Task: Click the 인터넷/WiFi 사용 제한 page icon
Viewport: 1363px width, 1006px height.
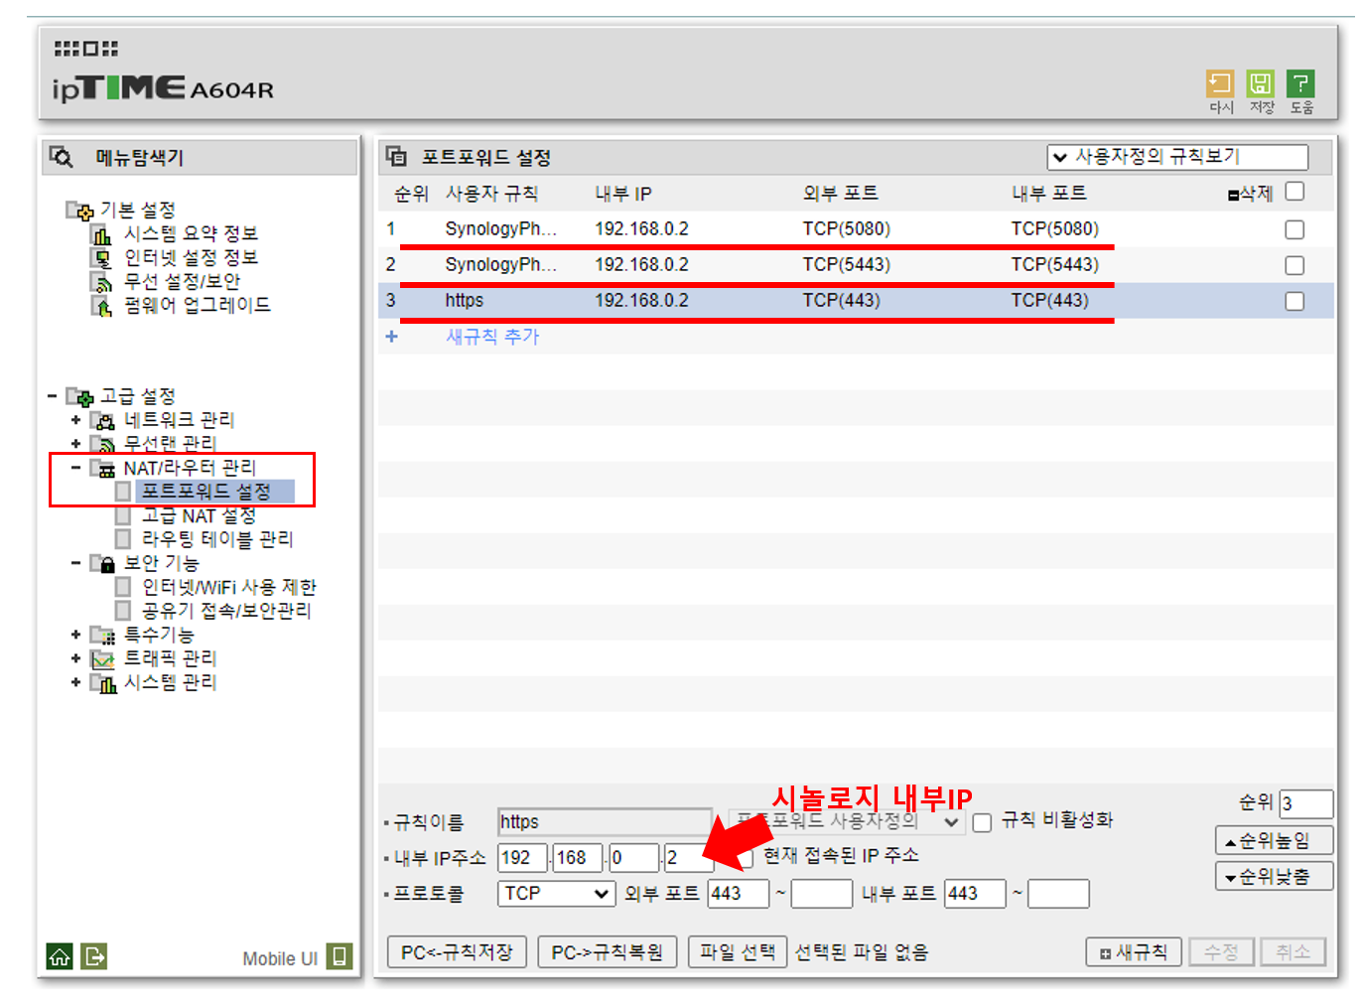Action: pos(123,587)
